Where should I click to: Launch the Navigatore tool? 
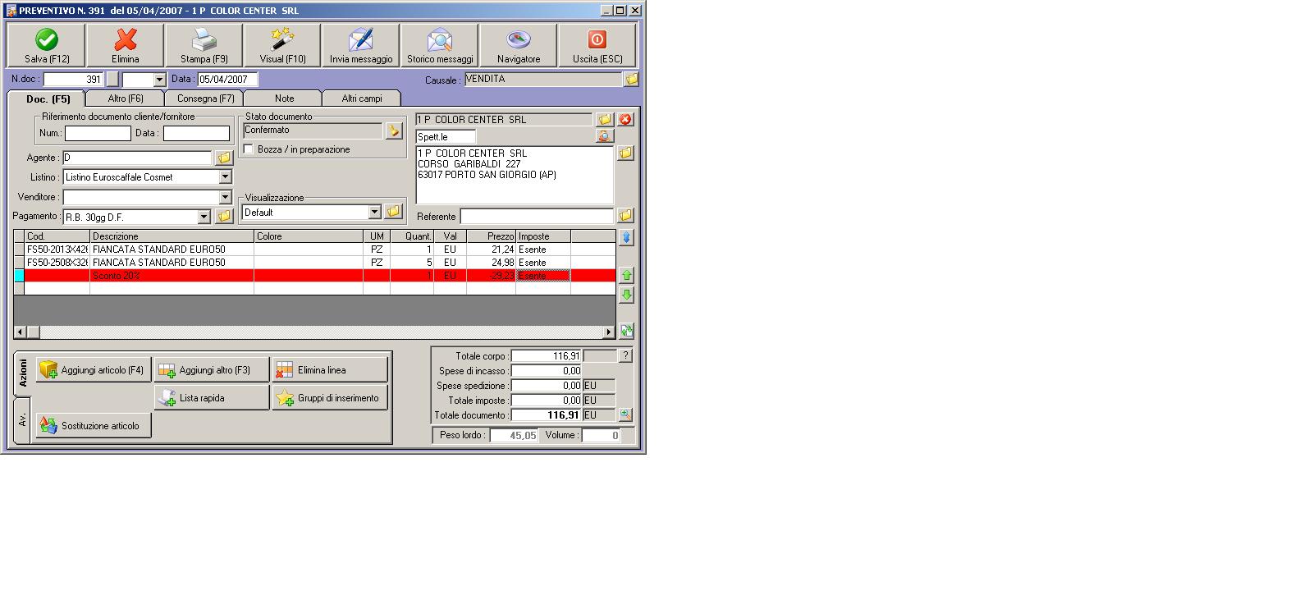click(x=519, y=45)
